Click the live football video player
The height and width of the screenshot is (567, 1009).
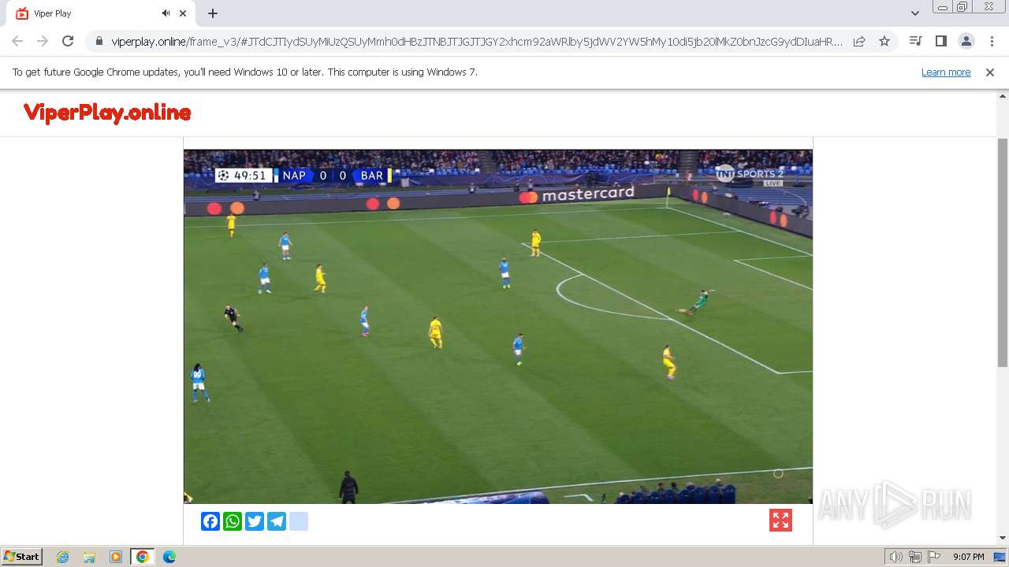[498, 326]
